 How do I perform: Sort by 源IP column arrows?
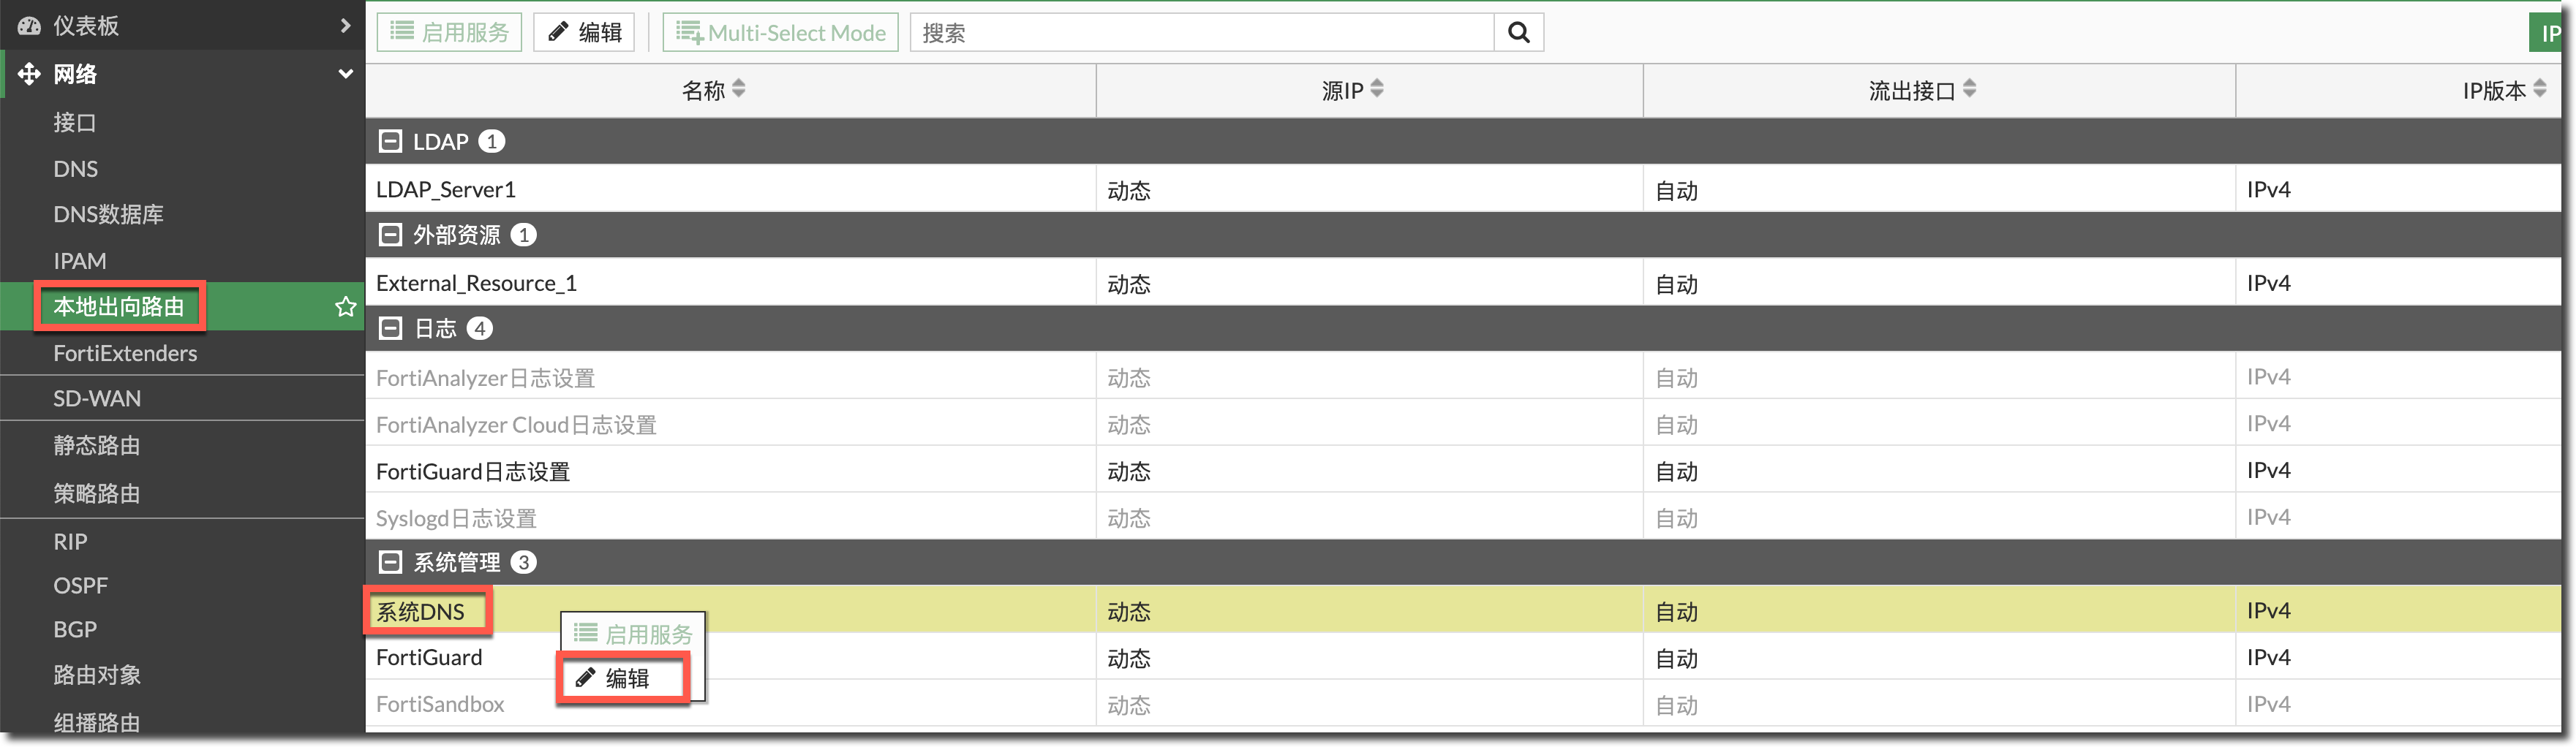1377,89
